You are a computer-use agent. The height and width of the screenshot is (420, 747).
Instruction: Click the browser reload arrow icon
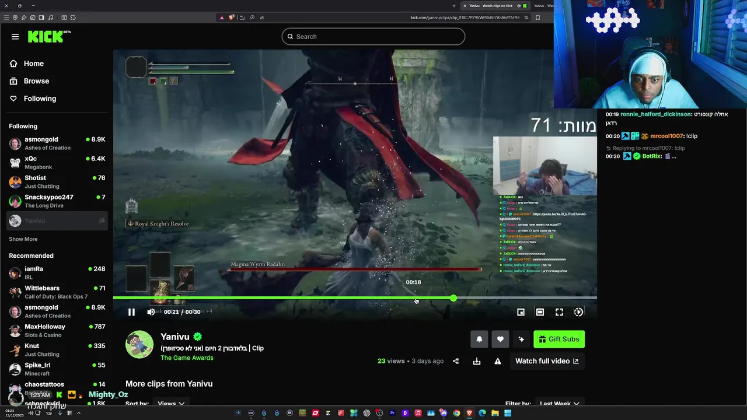(242, 17)
